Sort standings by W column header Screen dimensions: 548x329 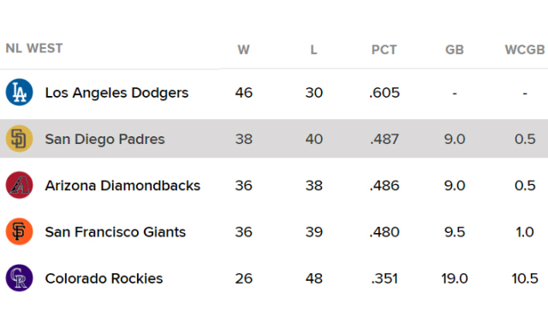243,50
